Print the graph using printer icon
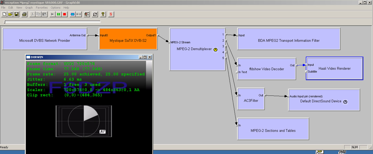 [24, 14]
